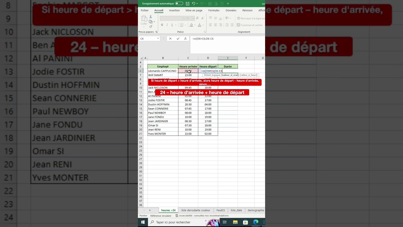403x227 pixels.
Task: Click the Increase Indent icon
Action: (231, 25)
